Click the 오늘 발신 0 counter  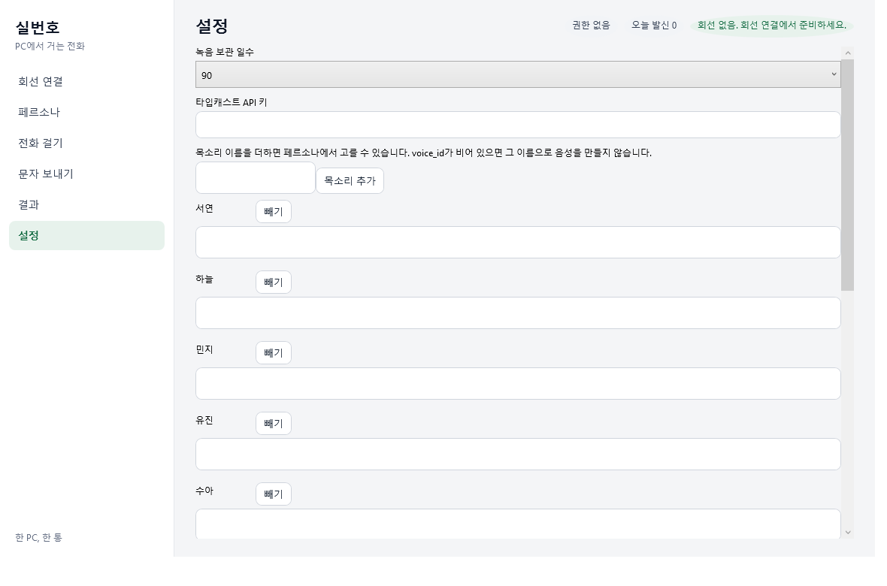pos(654,25)
